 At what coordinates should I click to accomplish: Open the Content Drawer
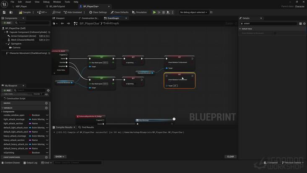(x=11, y=163)
